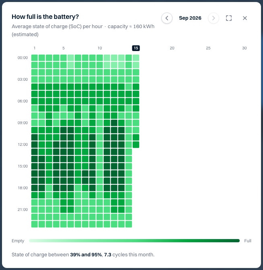
Task: Click day 20 column header
Action: [172, 48]
